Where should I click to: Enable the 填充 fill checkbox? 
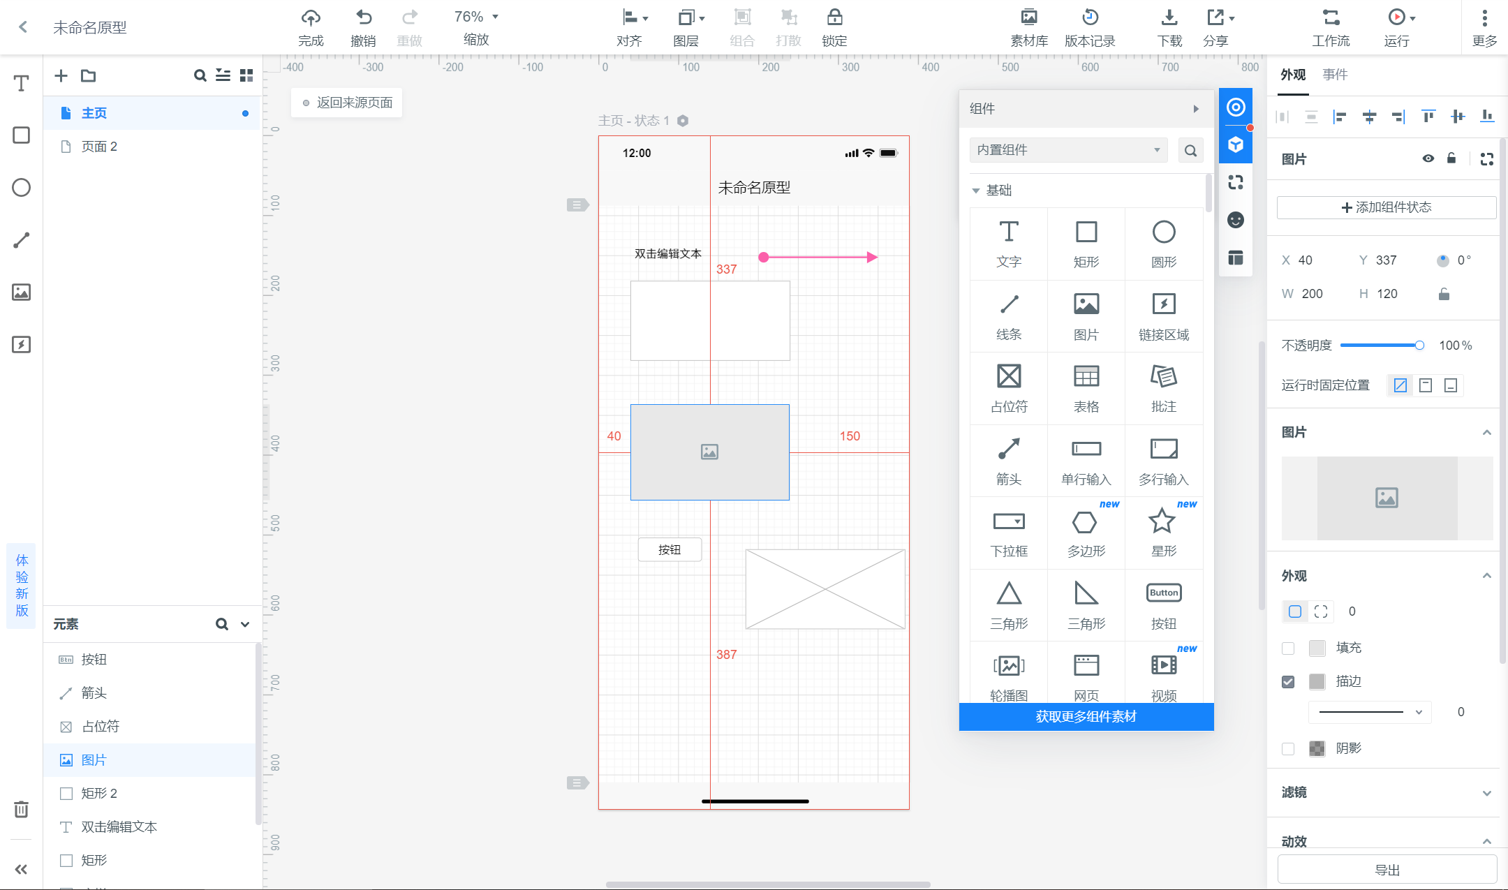point(1288,648)
